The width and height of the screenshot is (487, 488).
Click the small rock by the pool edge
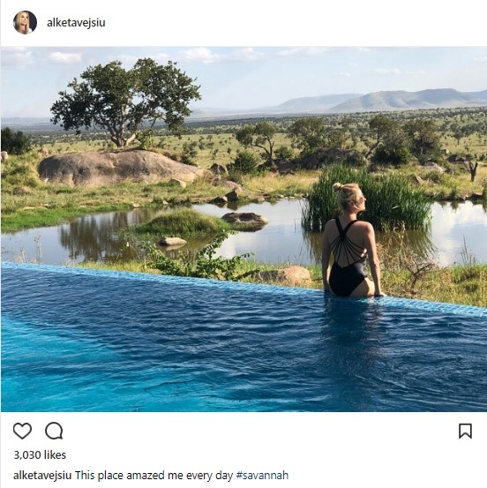[285, 276]
